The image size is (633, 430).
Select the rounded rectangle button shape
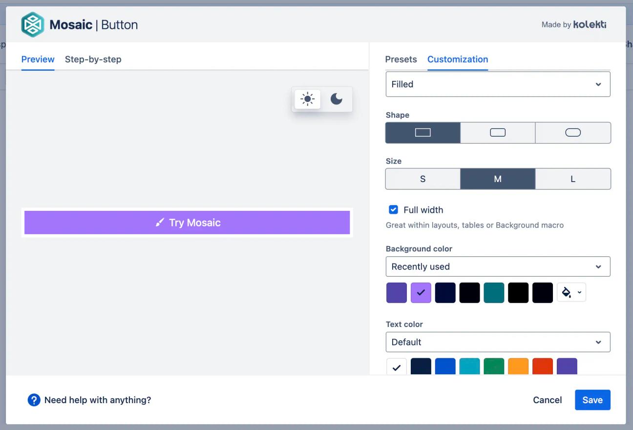click(498, 132)
